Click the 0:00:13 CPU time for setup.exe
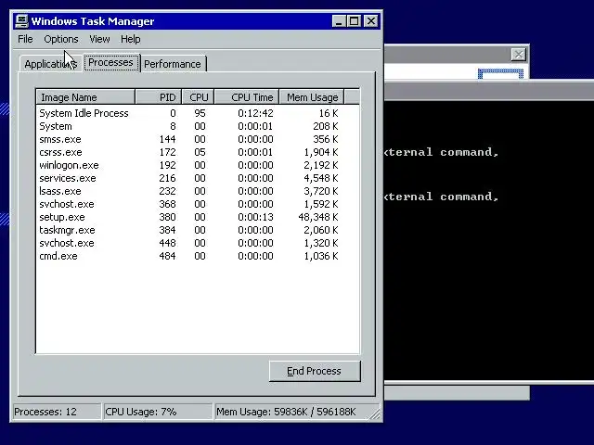Screen dimensions: 594x445 [255, 217]
